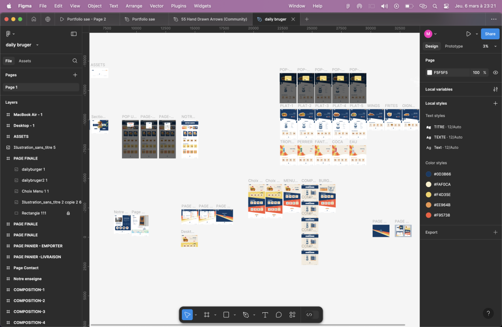
Task: Open Frame tool options chevron
Action: pos(215,315)
